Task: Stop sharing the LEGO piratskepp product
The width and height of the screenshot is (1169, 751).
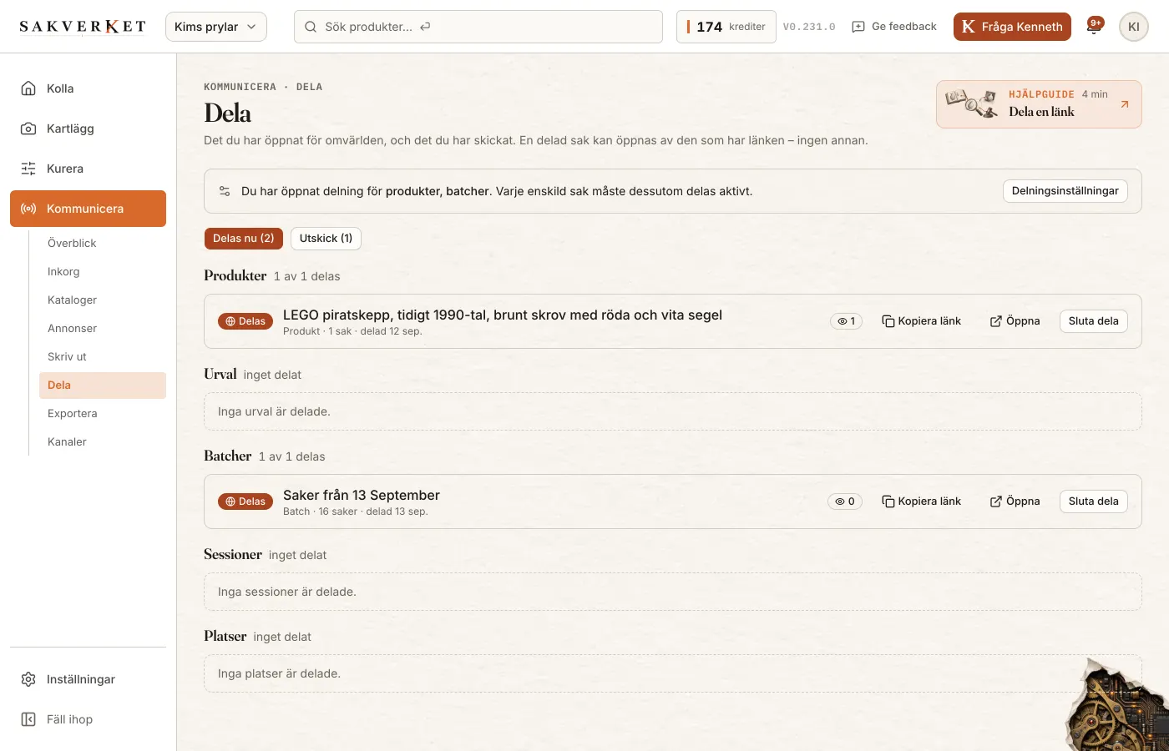Action: [1094, 321]
